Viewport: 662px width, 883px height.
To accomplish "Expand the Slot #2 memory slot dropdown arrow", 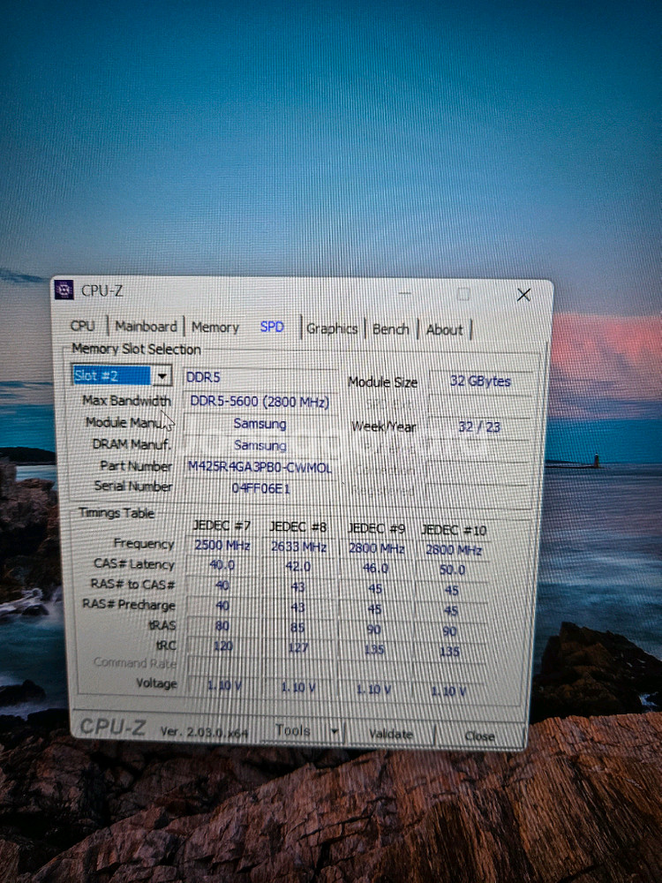I will pyautogui.click(x=162, y=377).
